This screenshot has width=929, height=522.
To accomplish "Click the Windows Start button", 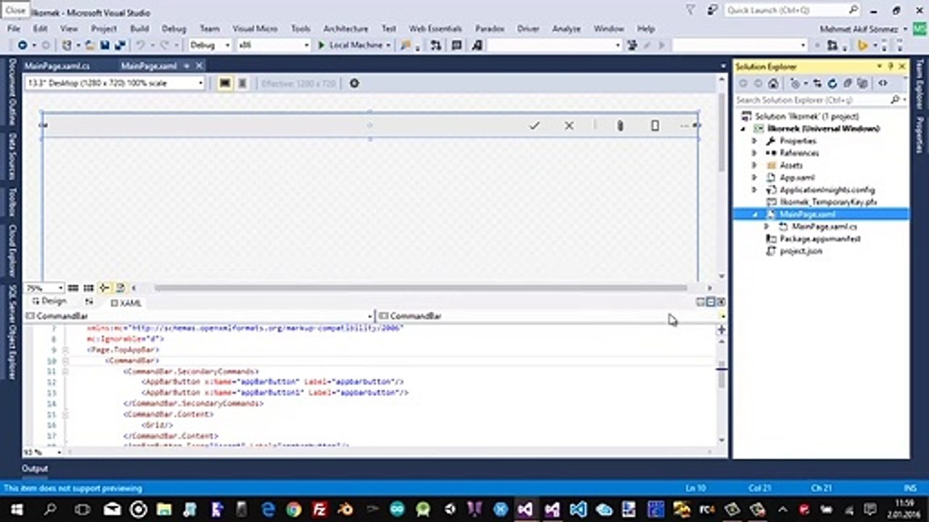I will point(16,509).
